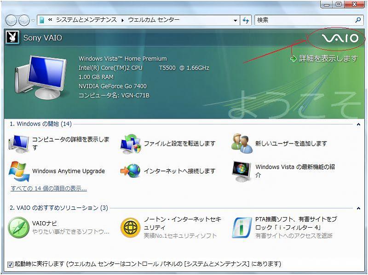The height and width of the screenshot is (275, 368).
Task: Open Windows Vista new features icon
Action: [x=242, y=171]
